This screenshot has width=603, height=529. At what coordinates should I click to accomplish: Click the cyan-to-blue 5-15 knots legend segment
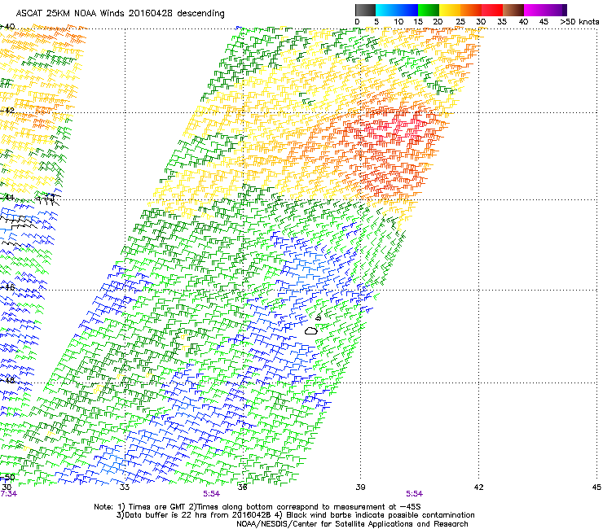pos(397,10)
